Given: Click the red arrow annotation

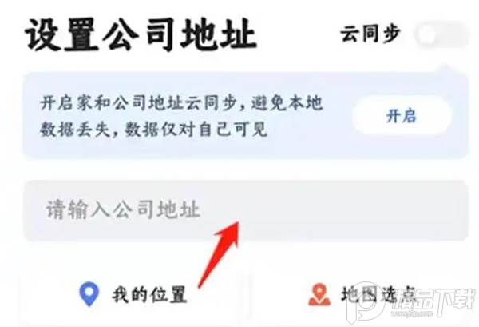Looking at the screenshot, I should click(x=219, y=254).
